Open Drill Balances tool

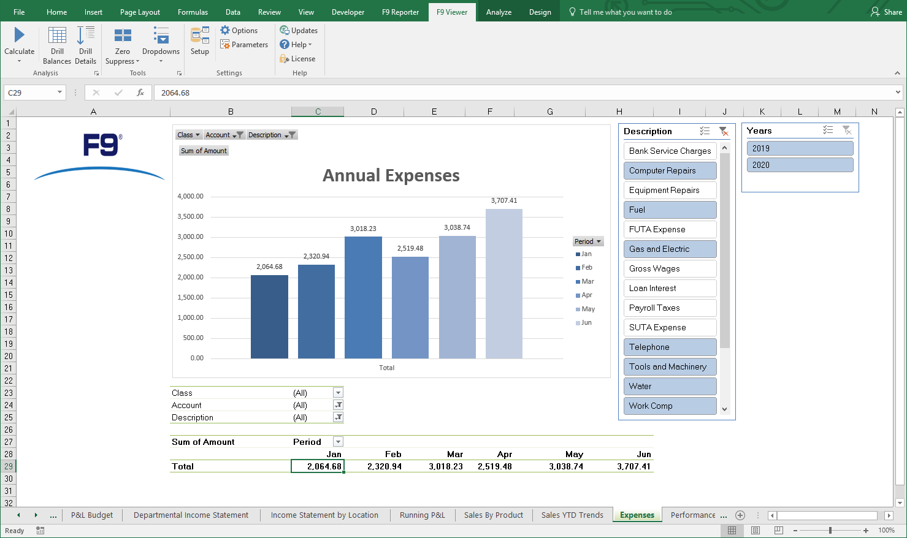coord(57,37)
